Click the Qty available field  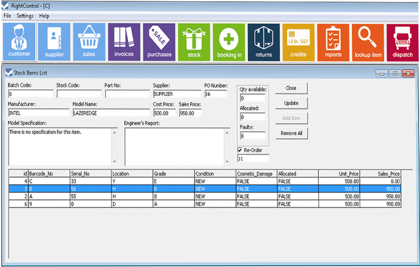253,98
